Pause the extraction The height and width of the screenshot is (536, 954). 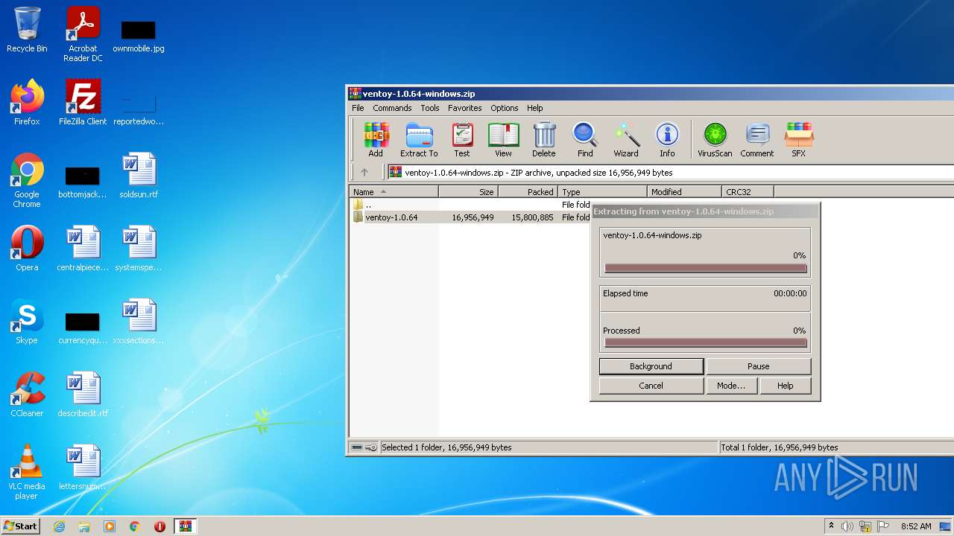[758, 366]
